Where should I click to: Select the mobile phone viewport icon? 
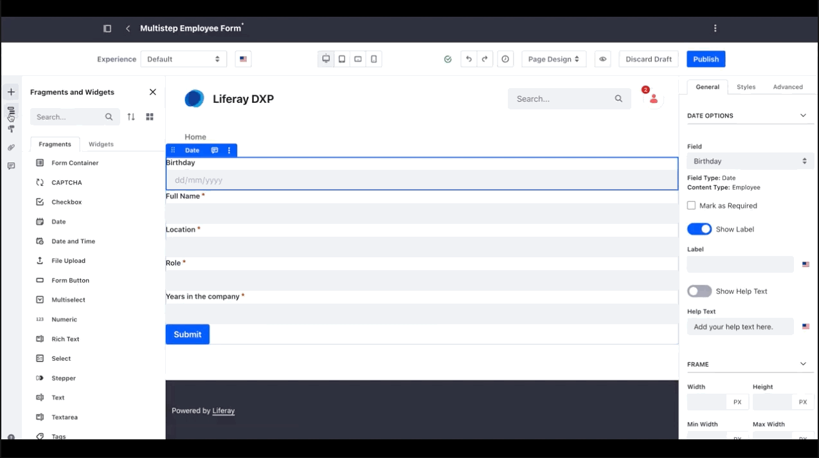pos(373,59)
